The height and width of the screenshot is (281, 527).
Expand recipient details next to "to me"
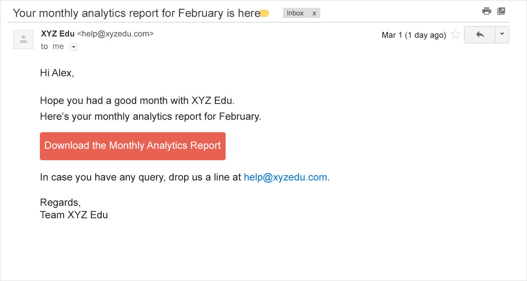[74, 47]
